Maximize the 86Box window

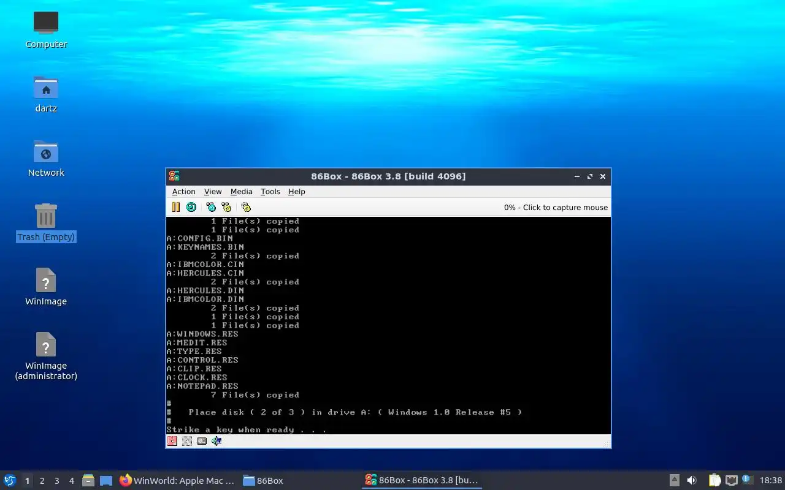point(590,176)
